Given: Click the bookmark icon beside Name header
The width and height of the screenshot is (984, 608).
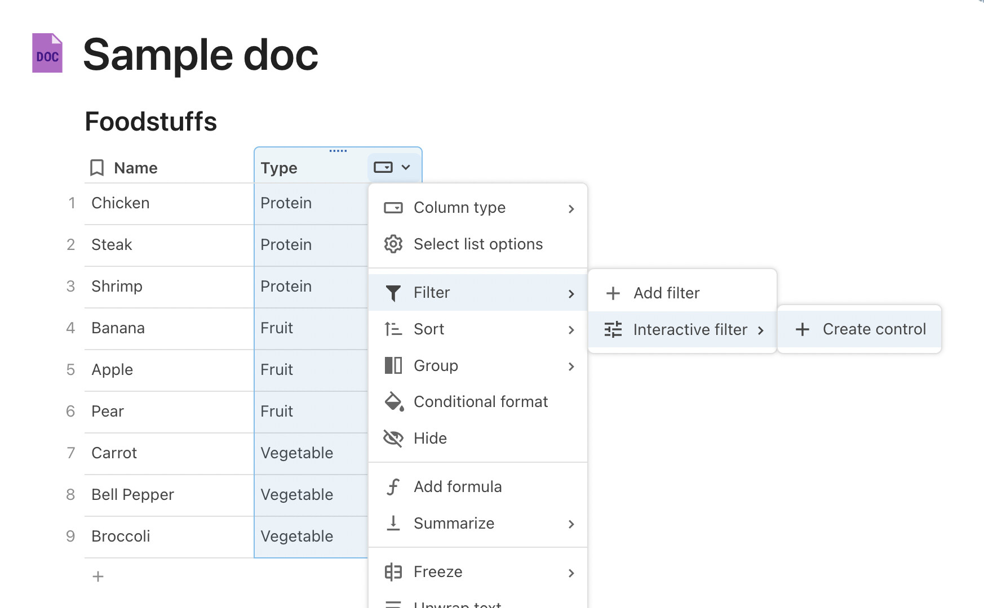Looking at the screenshot, I should pyautogui.click(x=97, y=168).
